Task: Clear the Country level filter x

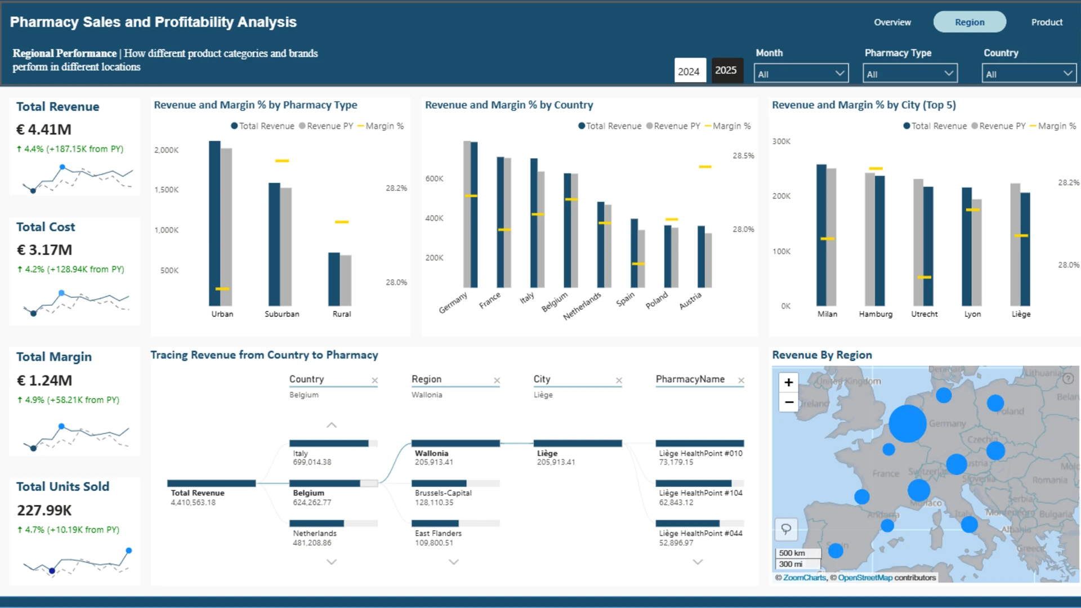Action: click(374, 381)
